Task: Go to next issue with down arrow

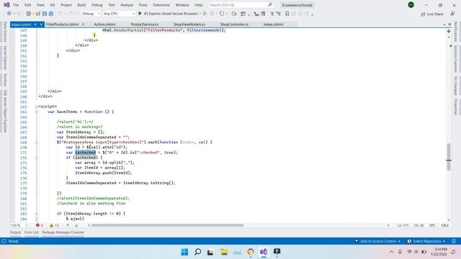Action: click(76, 225)
